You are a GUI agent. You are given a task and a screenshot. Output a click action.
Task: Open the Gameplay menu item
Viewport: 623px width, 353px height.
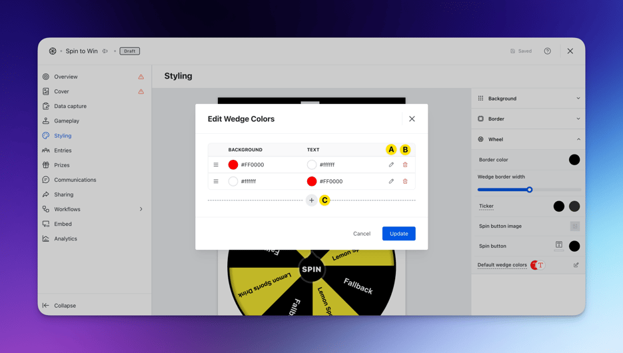pos(67,121)
